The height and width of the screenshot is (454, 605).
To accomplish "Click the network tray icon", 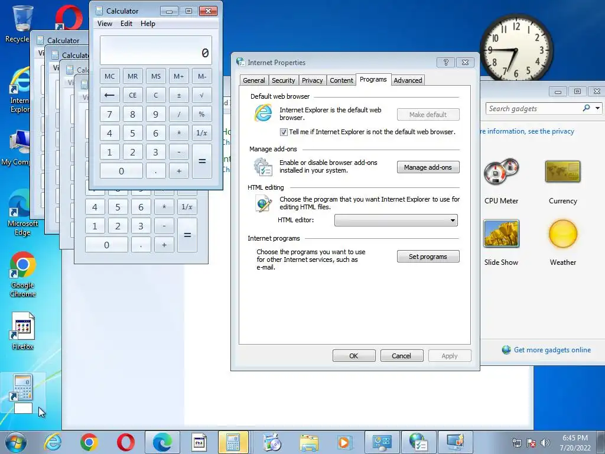I will (516, 443).
